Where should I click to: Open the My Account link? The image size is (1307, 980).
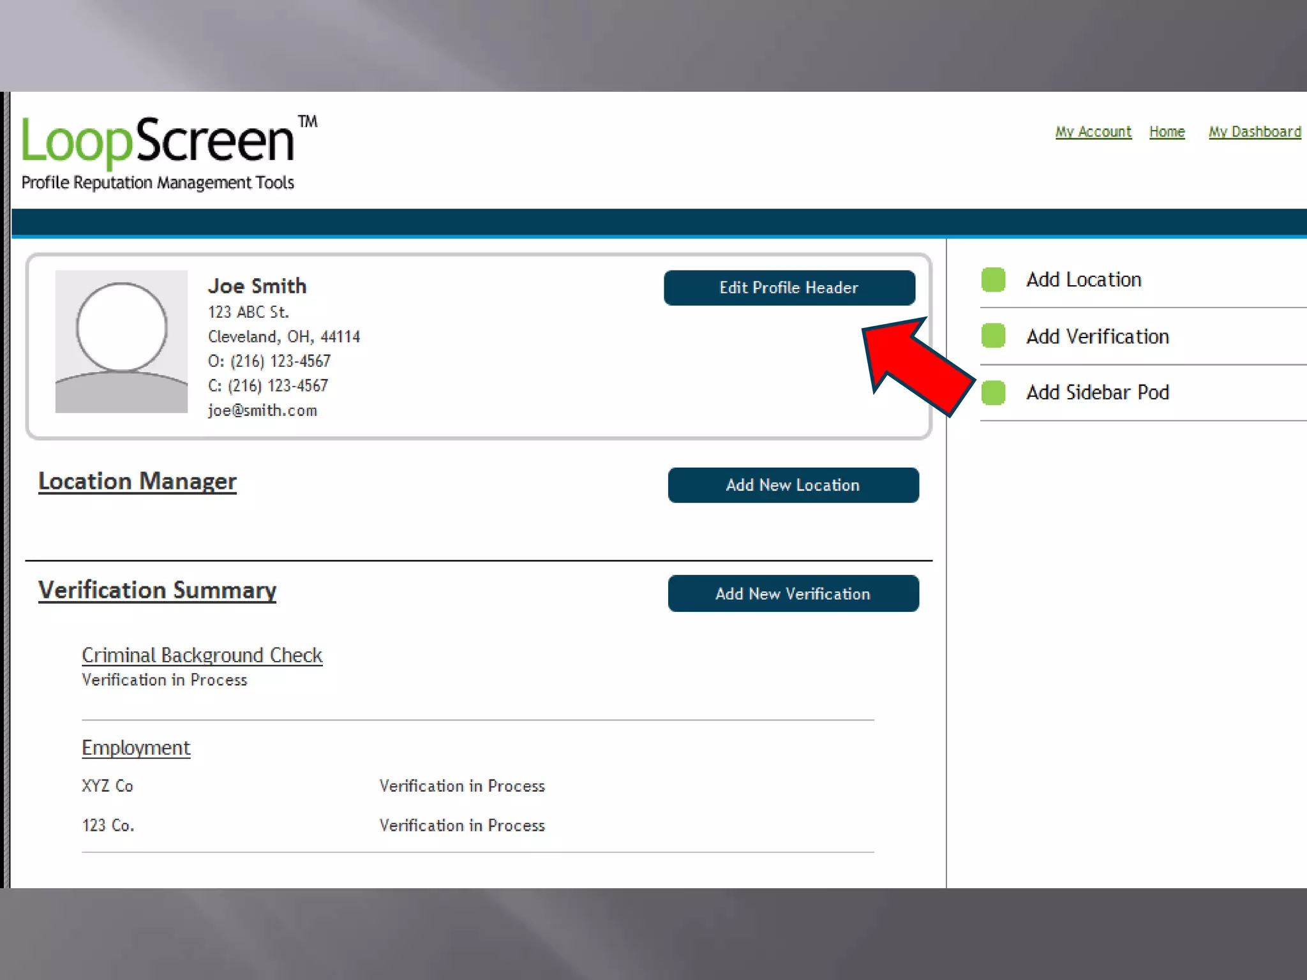click(x=1093, y=132)
